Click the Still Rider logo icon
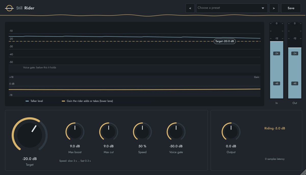Screen dimensions: 306x175 pyautogui.click(x=9, y=8)
